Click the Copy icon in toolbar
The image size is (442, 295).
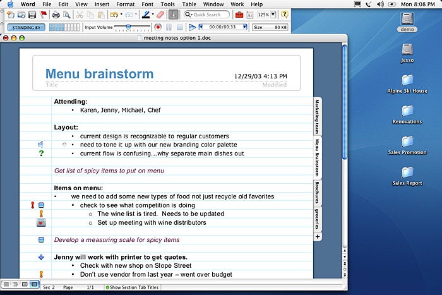coord(90,15)
